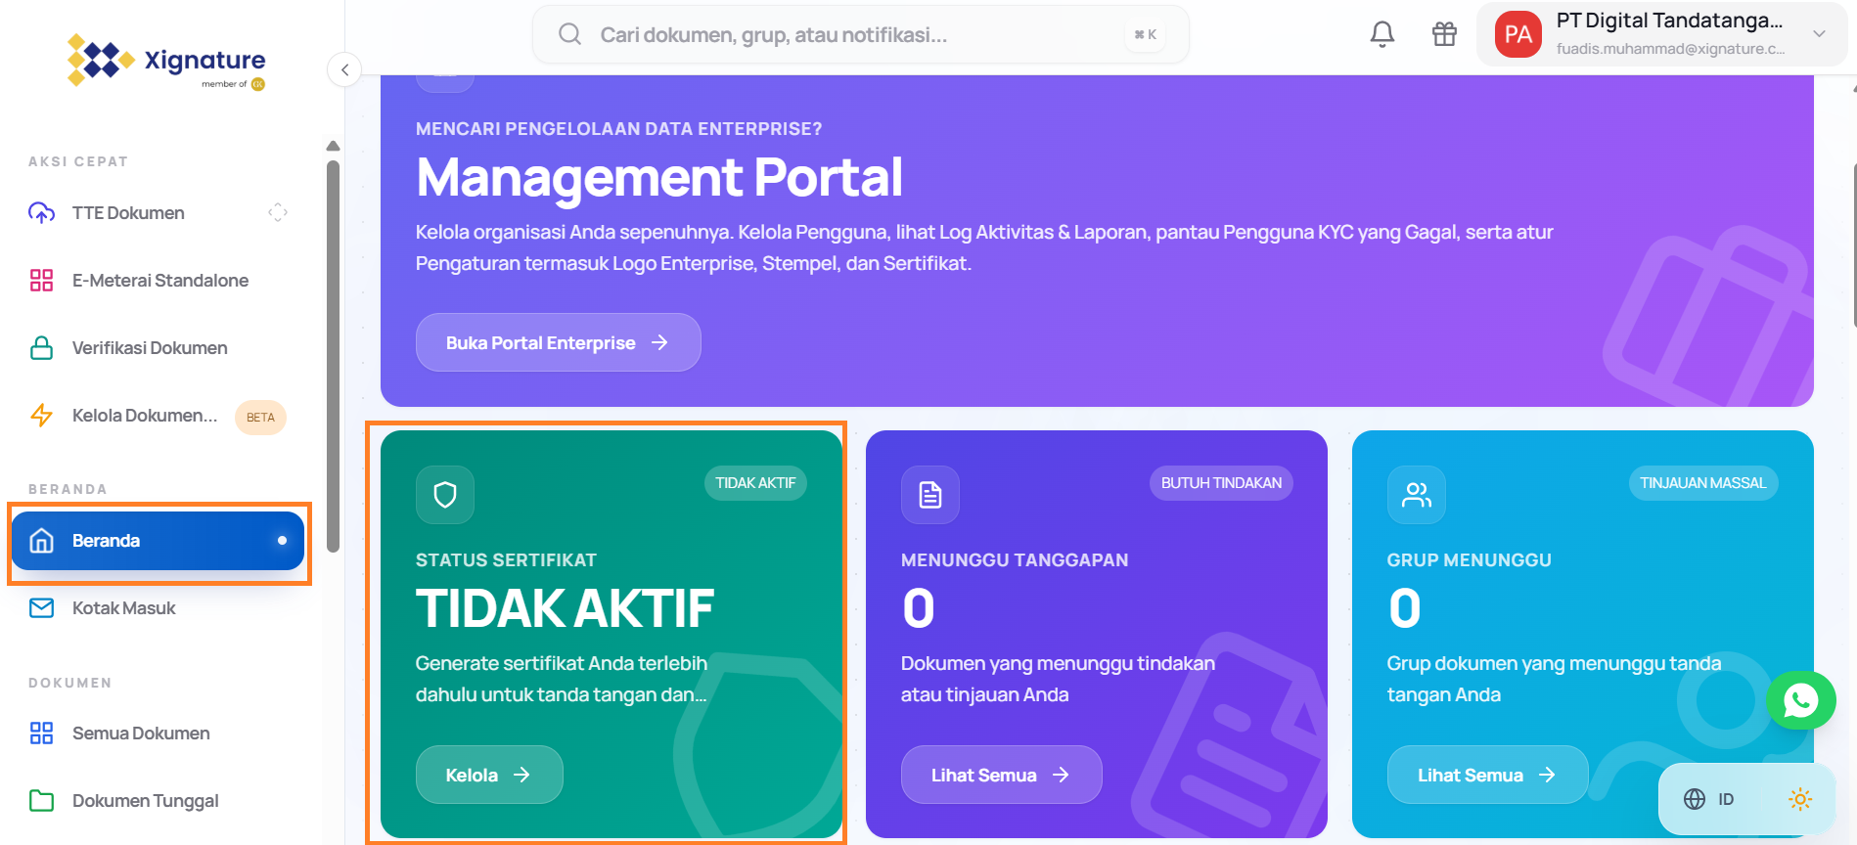Click the "STATUS SERTIFIKAT" label
Viewport: 1857px width, 845px height.
pyautogui.click(x=506, y=560)
